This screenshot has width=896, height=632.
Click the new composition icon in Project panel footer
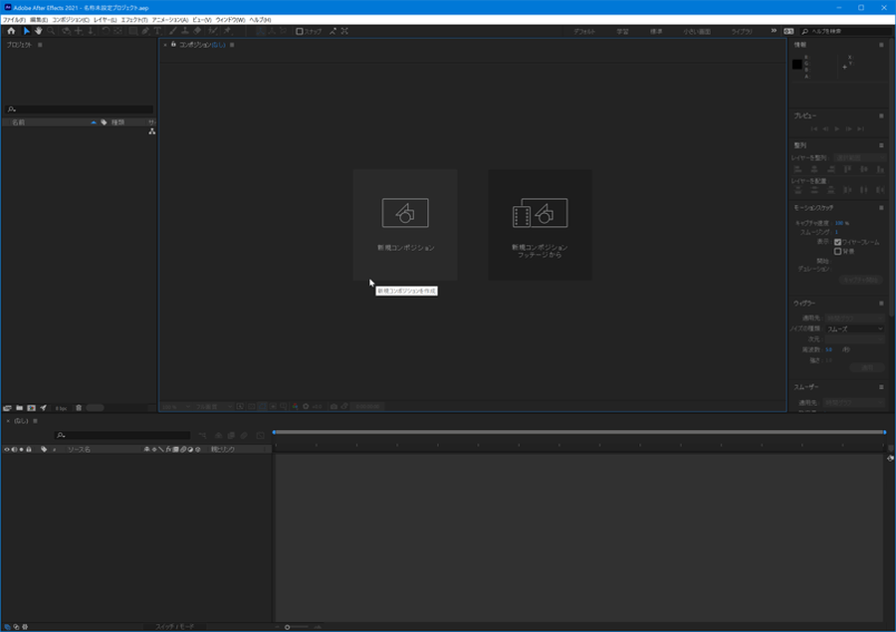[31, 407]
